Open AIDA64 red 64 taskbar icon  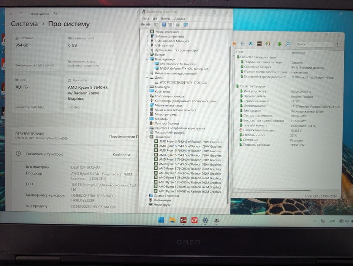click(183, 220)
